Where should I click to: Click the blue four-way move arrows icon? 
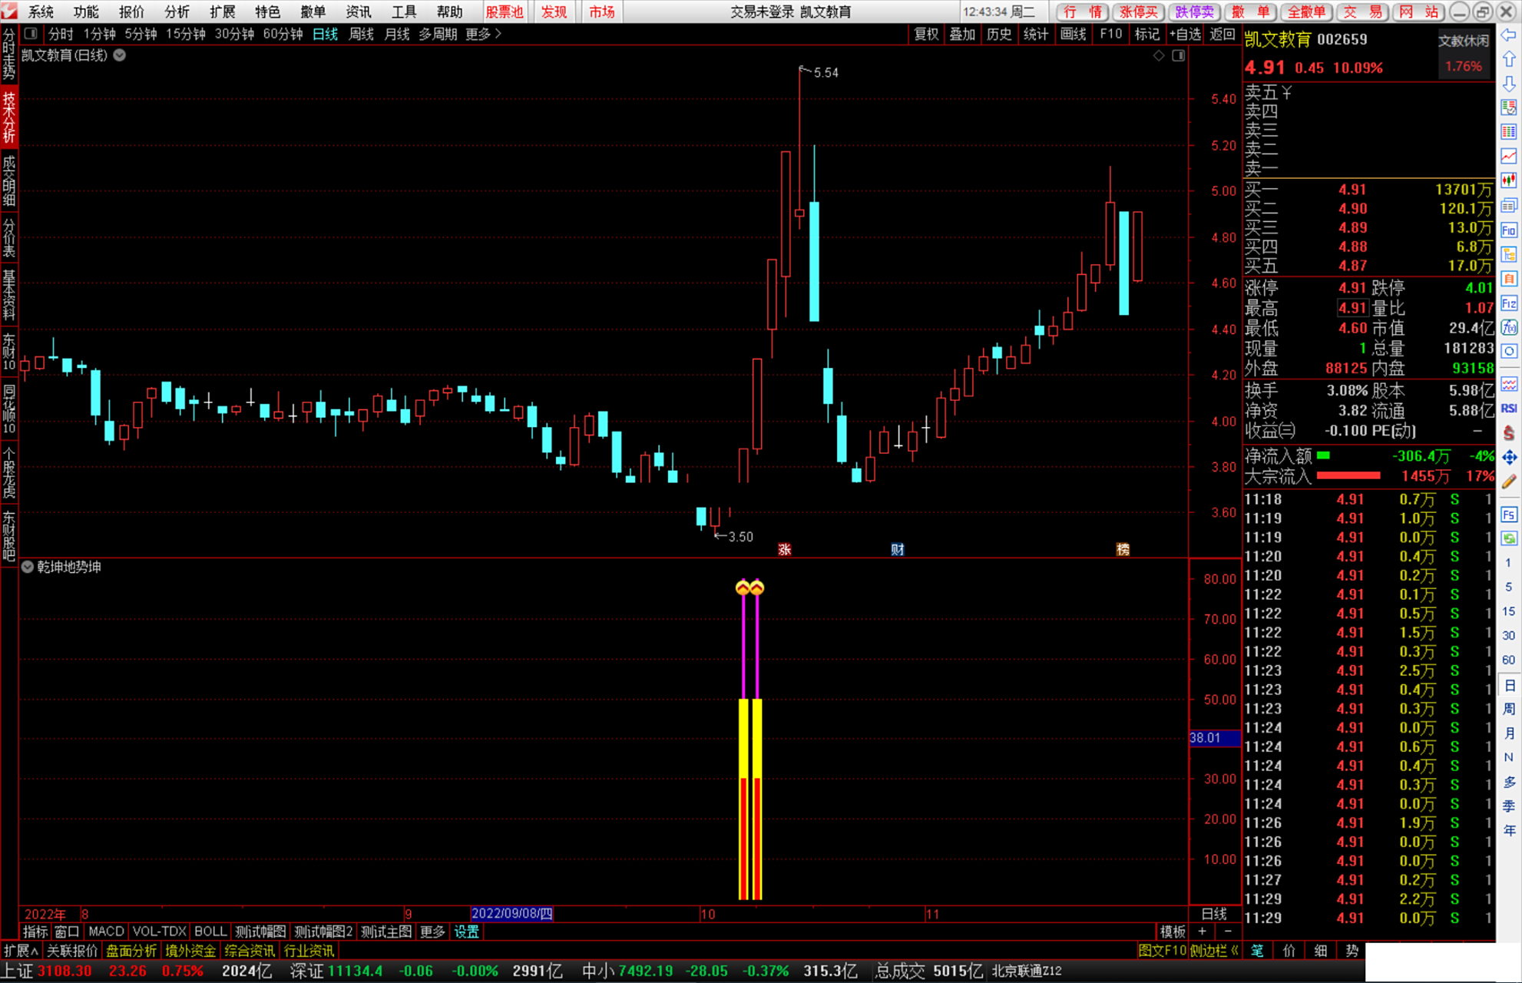1509,458
